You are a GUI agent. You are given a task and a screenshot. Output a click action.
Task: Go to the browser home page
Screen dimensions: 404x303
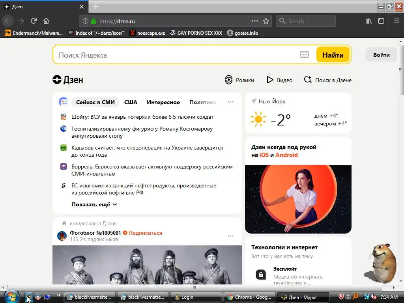coord(46,21)
